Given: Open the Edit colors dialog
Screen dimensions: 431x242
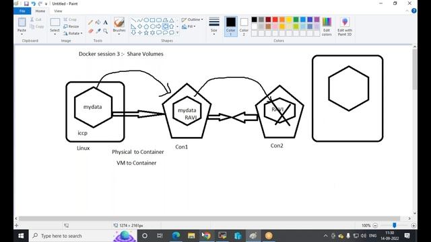Looking at the screenshot, I should 327,27.
